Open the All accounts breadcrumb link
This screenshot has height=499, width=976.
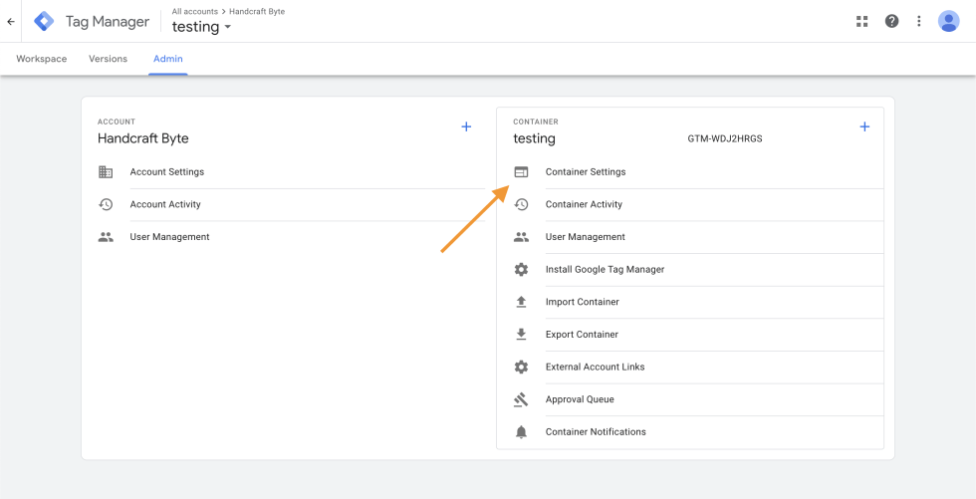(x=194, y=11)
